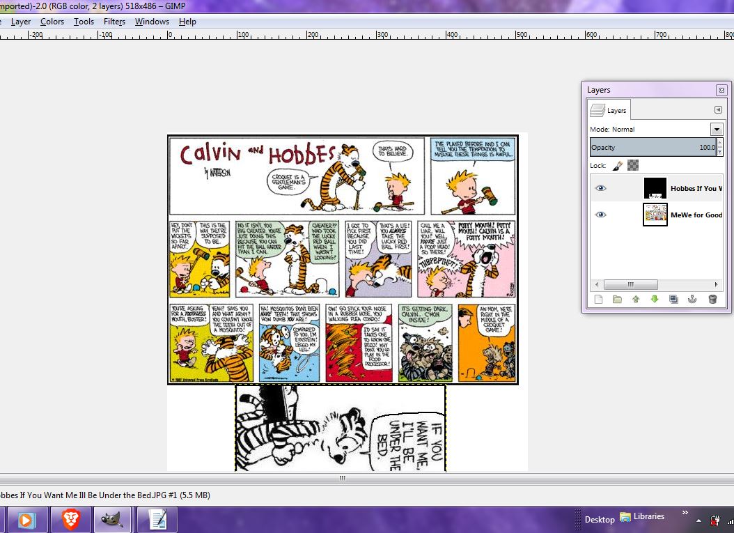Open the layer Mode dropdown
Screen dimensions: 734x533
pos(717,130)
